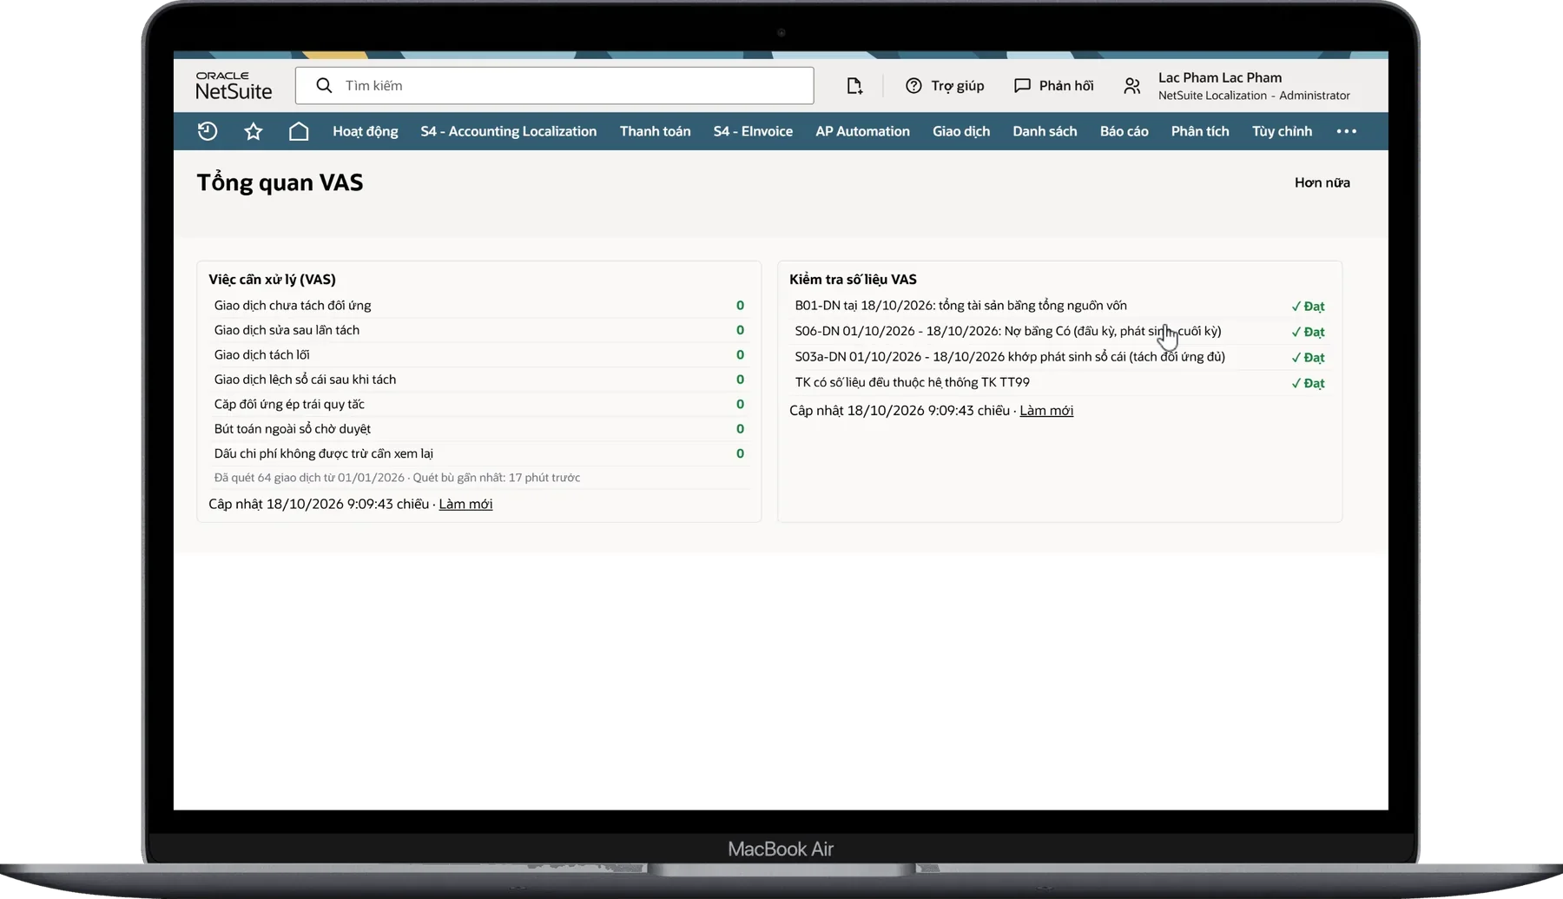The width and height of the screenshot is (1563, 899).
Task: Click the search magnifier icon
Action: (x=324, y=85)
